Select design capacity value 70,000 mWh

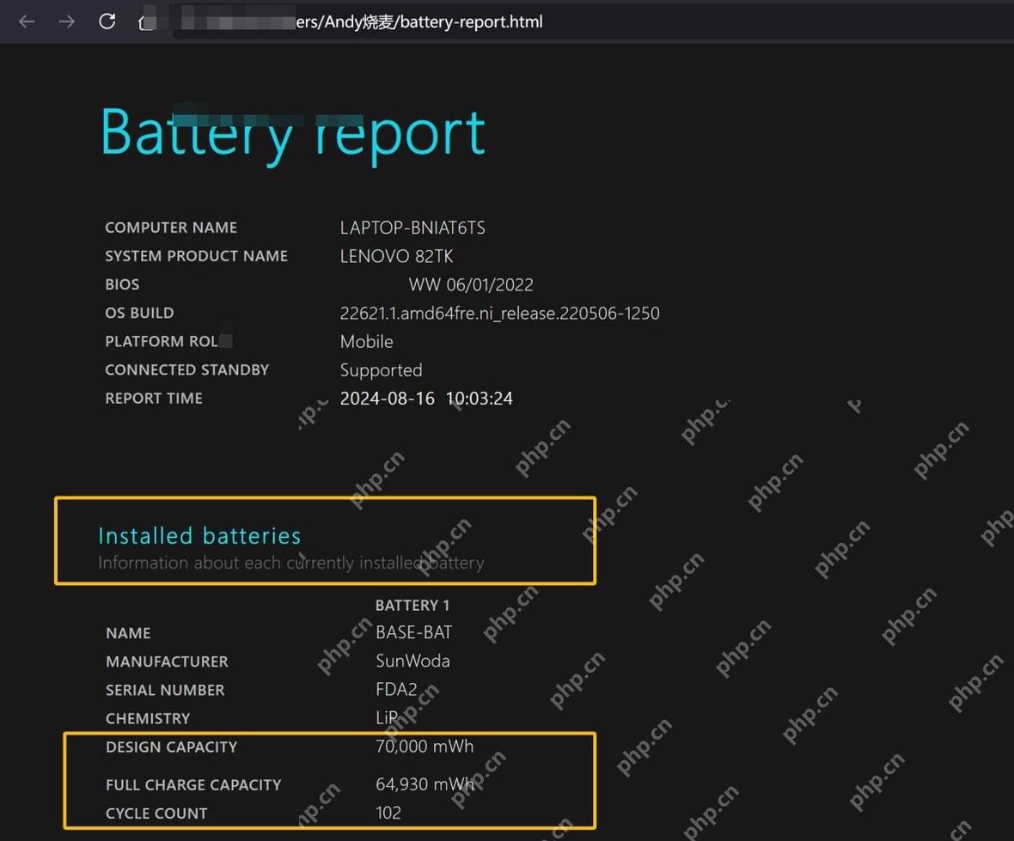tap(425, 747)
